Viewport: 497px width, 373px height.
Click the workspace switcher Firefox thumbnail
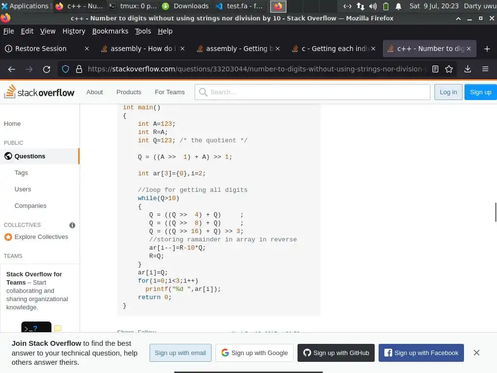[x=278, y=6]
